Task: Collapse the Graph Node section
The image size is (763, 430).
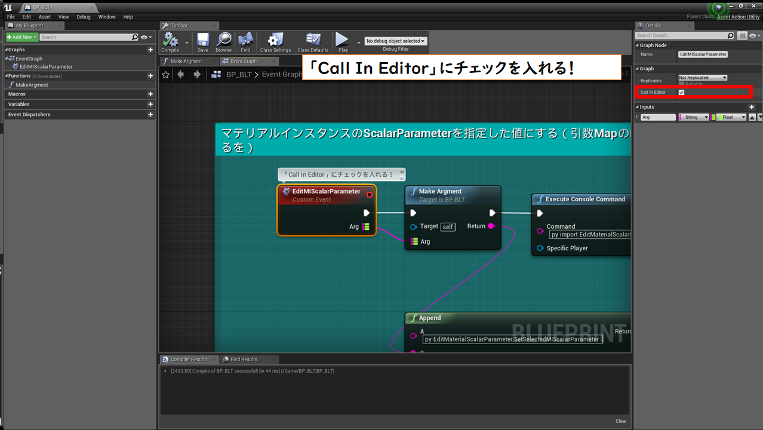Action: 637,45
